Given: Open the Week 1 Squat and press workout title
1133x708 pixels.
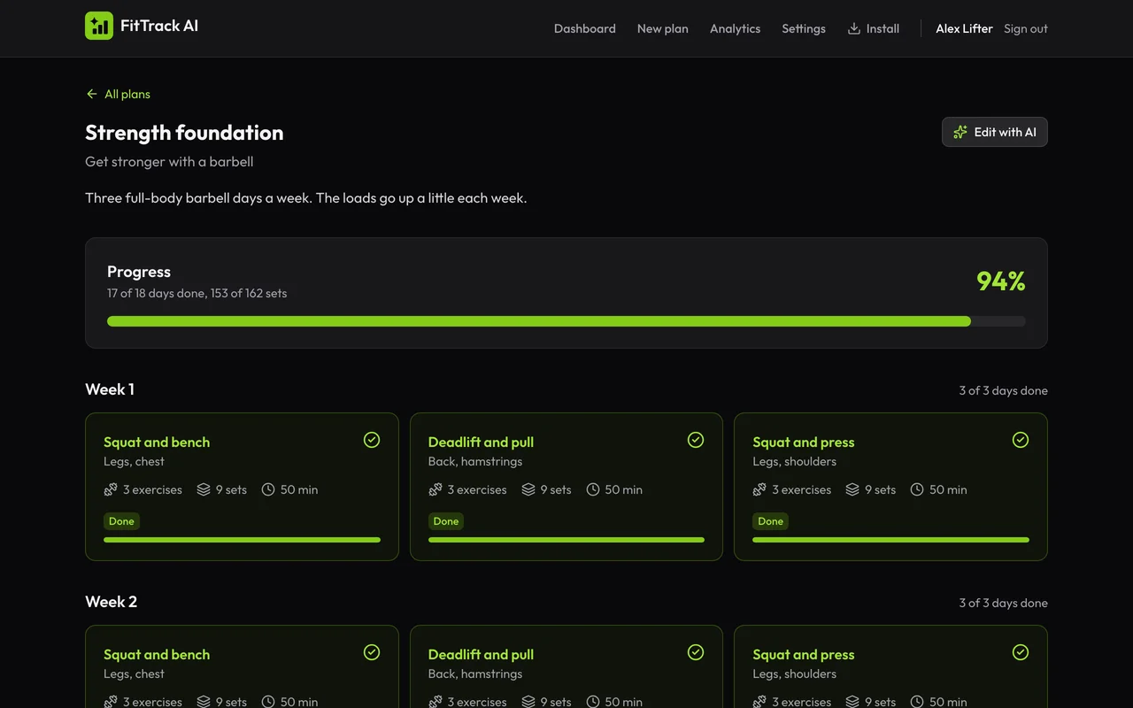Looking at the screenshot, I should click(804, 442).
